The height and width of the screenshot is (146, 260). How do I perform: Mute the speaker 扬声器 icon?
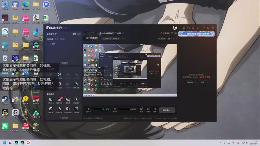point(115,109)
